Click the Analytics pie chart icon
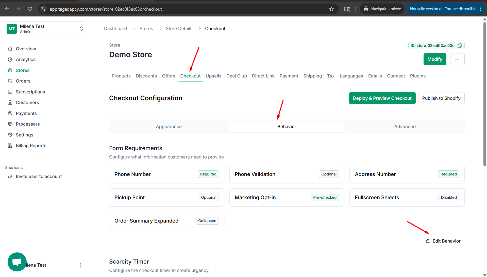This screenshot has width=487, height=278. 10,59
